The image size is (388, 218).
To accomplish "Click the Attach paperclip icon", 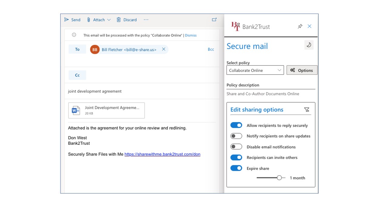I will tap(89, 20).
